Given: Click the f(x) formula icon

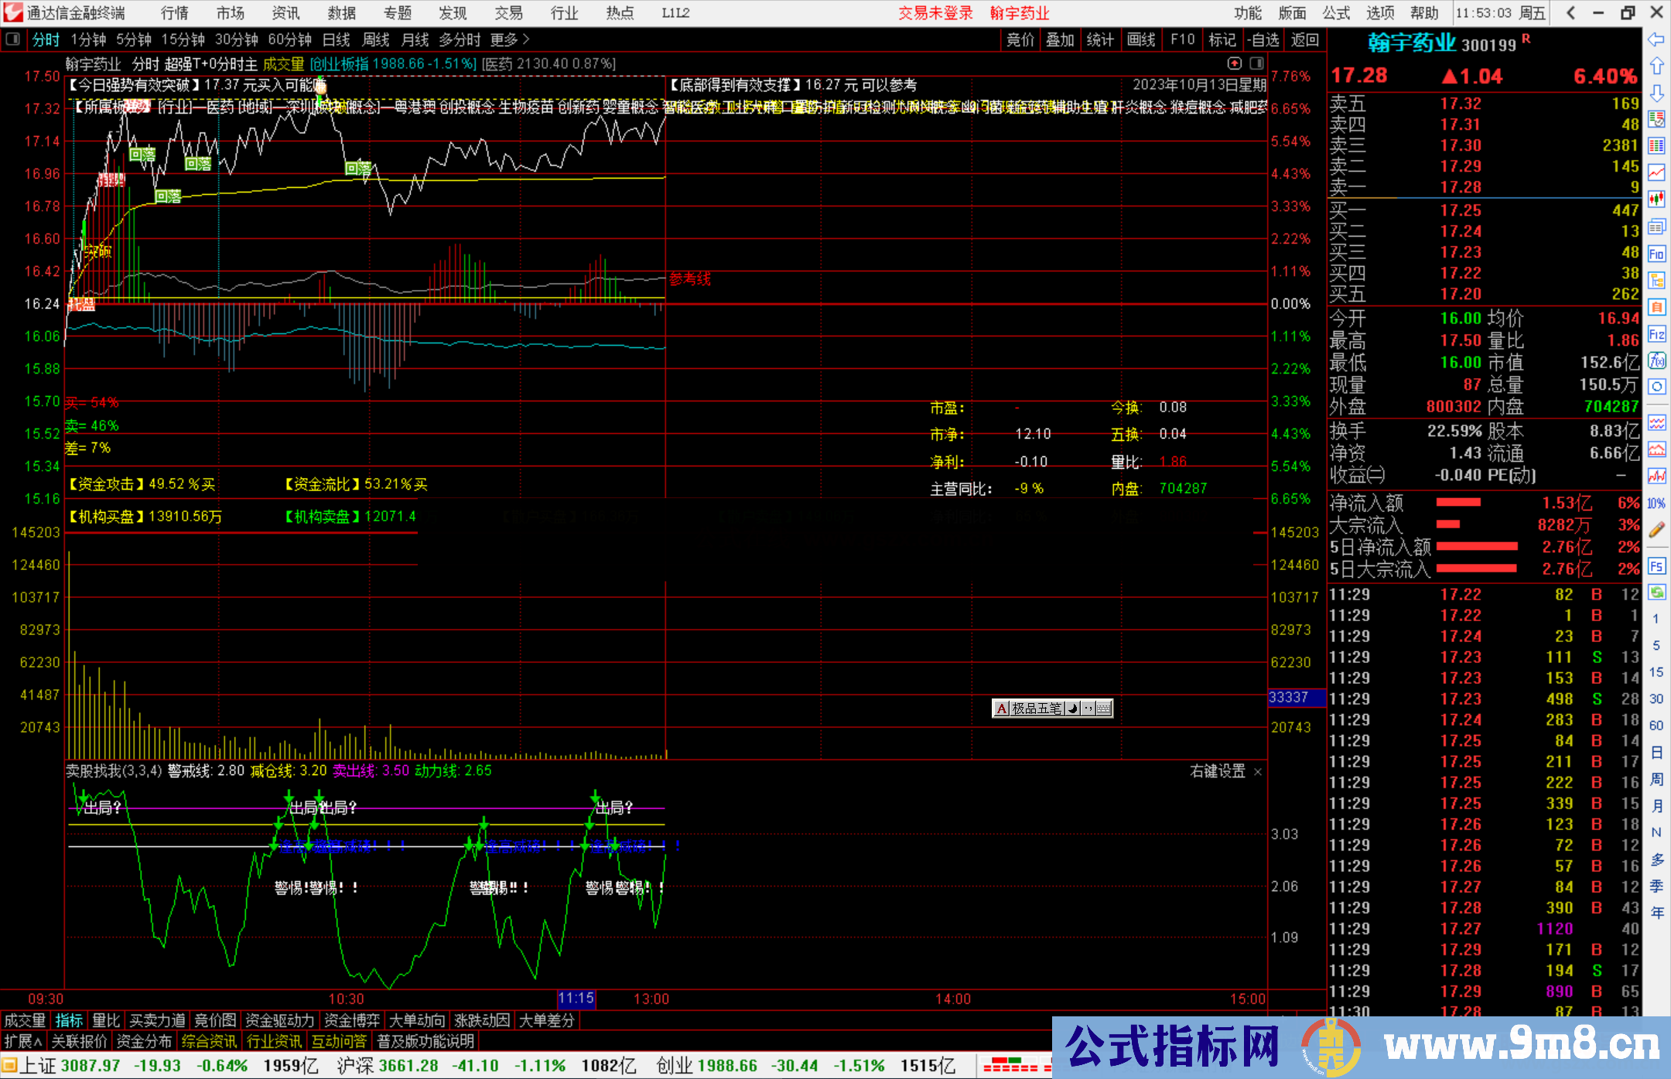Looking at the screenshot, I should coord(1656,360).
